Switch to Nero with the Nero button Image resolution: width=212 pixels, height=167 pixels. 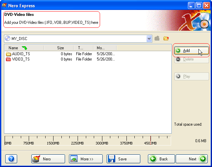pyautogui.click(x=48, y=159)
